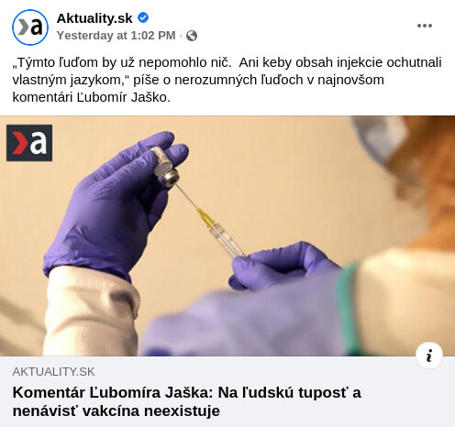
Task: Click the globe public audience icon
Action: (x=192, y=36)
